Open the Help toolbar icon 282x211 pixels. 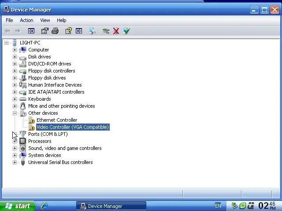pos(69,31)
